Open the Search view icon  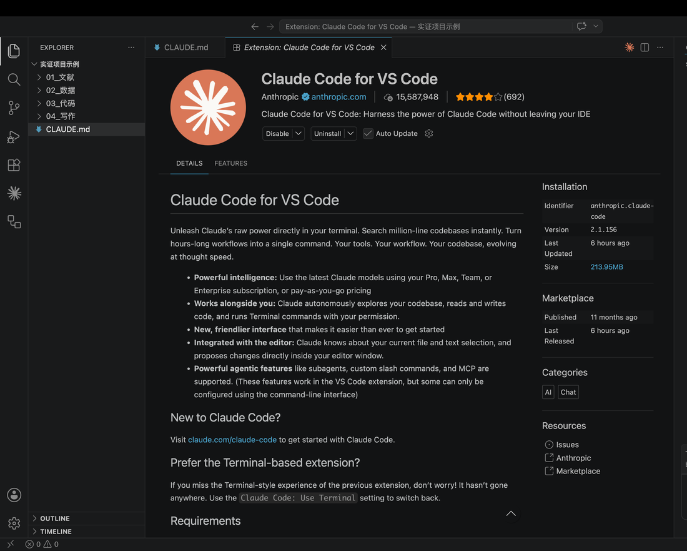click(14, 79)
